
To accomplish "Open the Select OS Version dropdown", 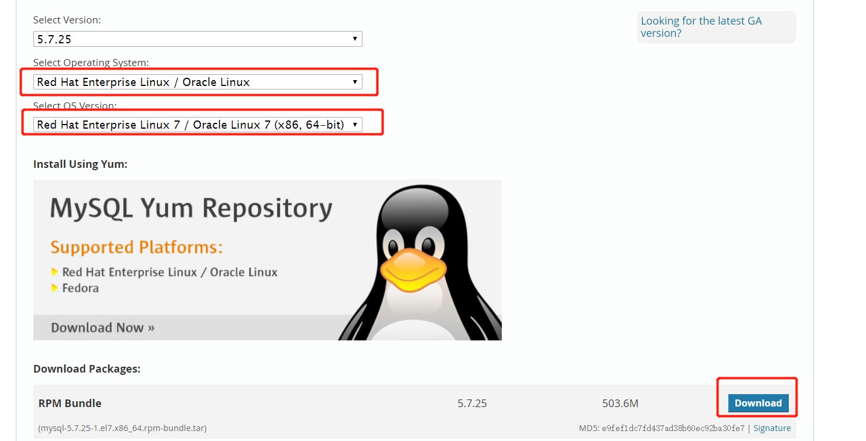I will pyautogui.click(x=198, y=125).
